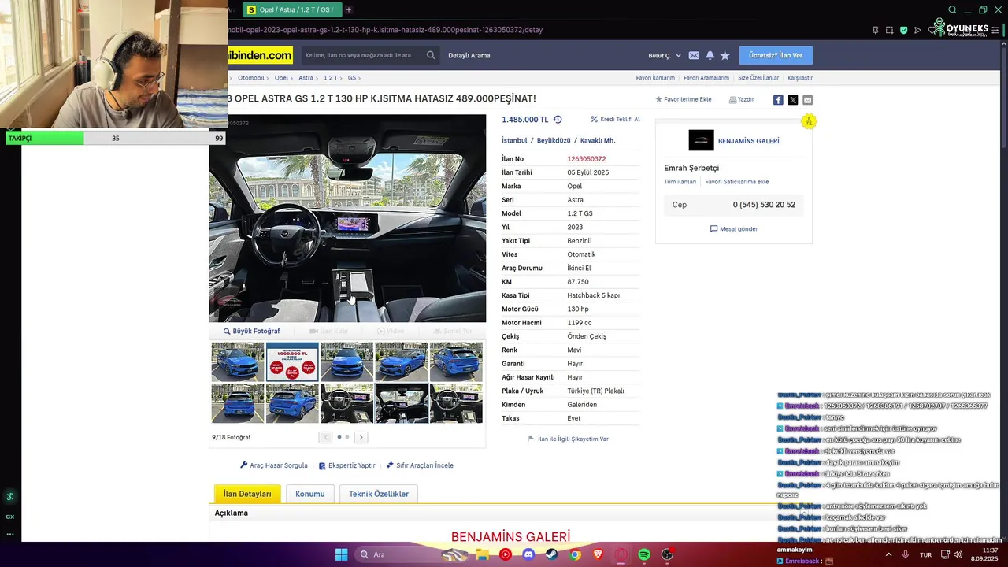
Task: Click the Otomobil breadcrumb link
Action: pos(251,78)
